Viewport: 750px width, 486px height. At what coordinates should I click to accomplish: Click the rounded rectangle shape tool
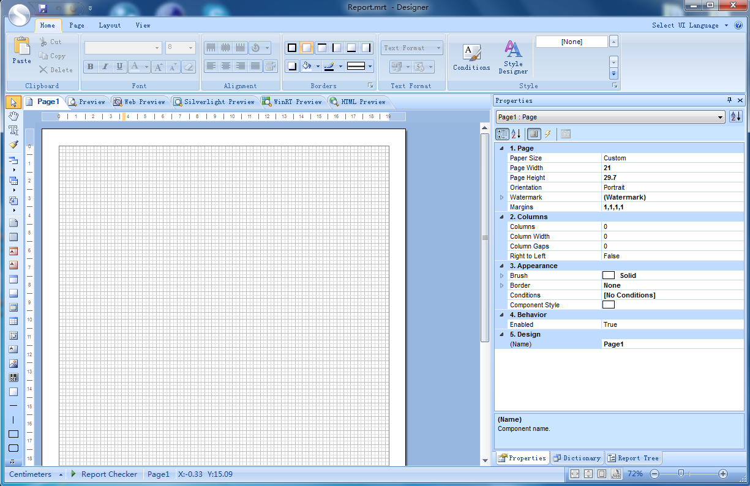pyautogui.click(x=13, y=448)
